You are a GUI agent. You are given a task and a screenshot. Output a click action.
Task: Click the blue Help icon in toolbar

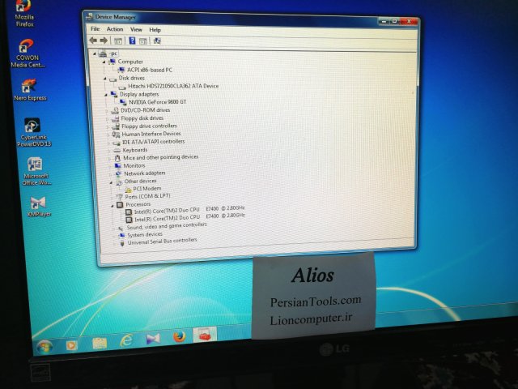point(130,41)
